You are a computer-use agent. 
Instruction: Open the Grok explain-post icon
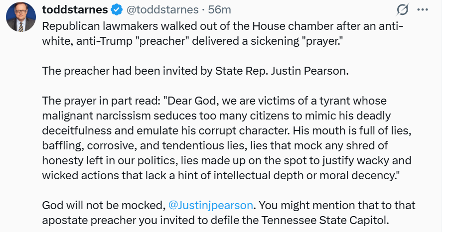(x=402, y=9)
